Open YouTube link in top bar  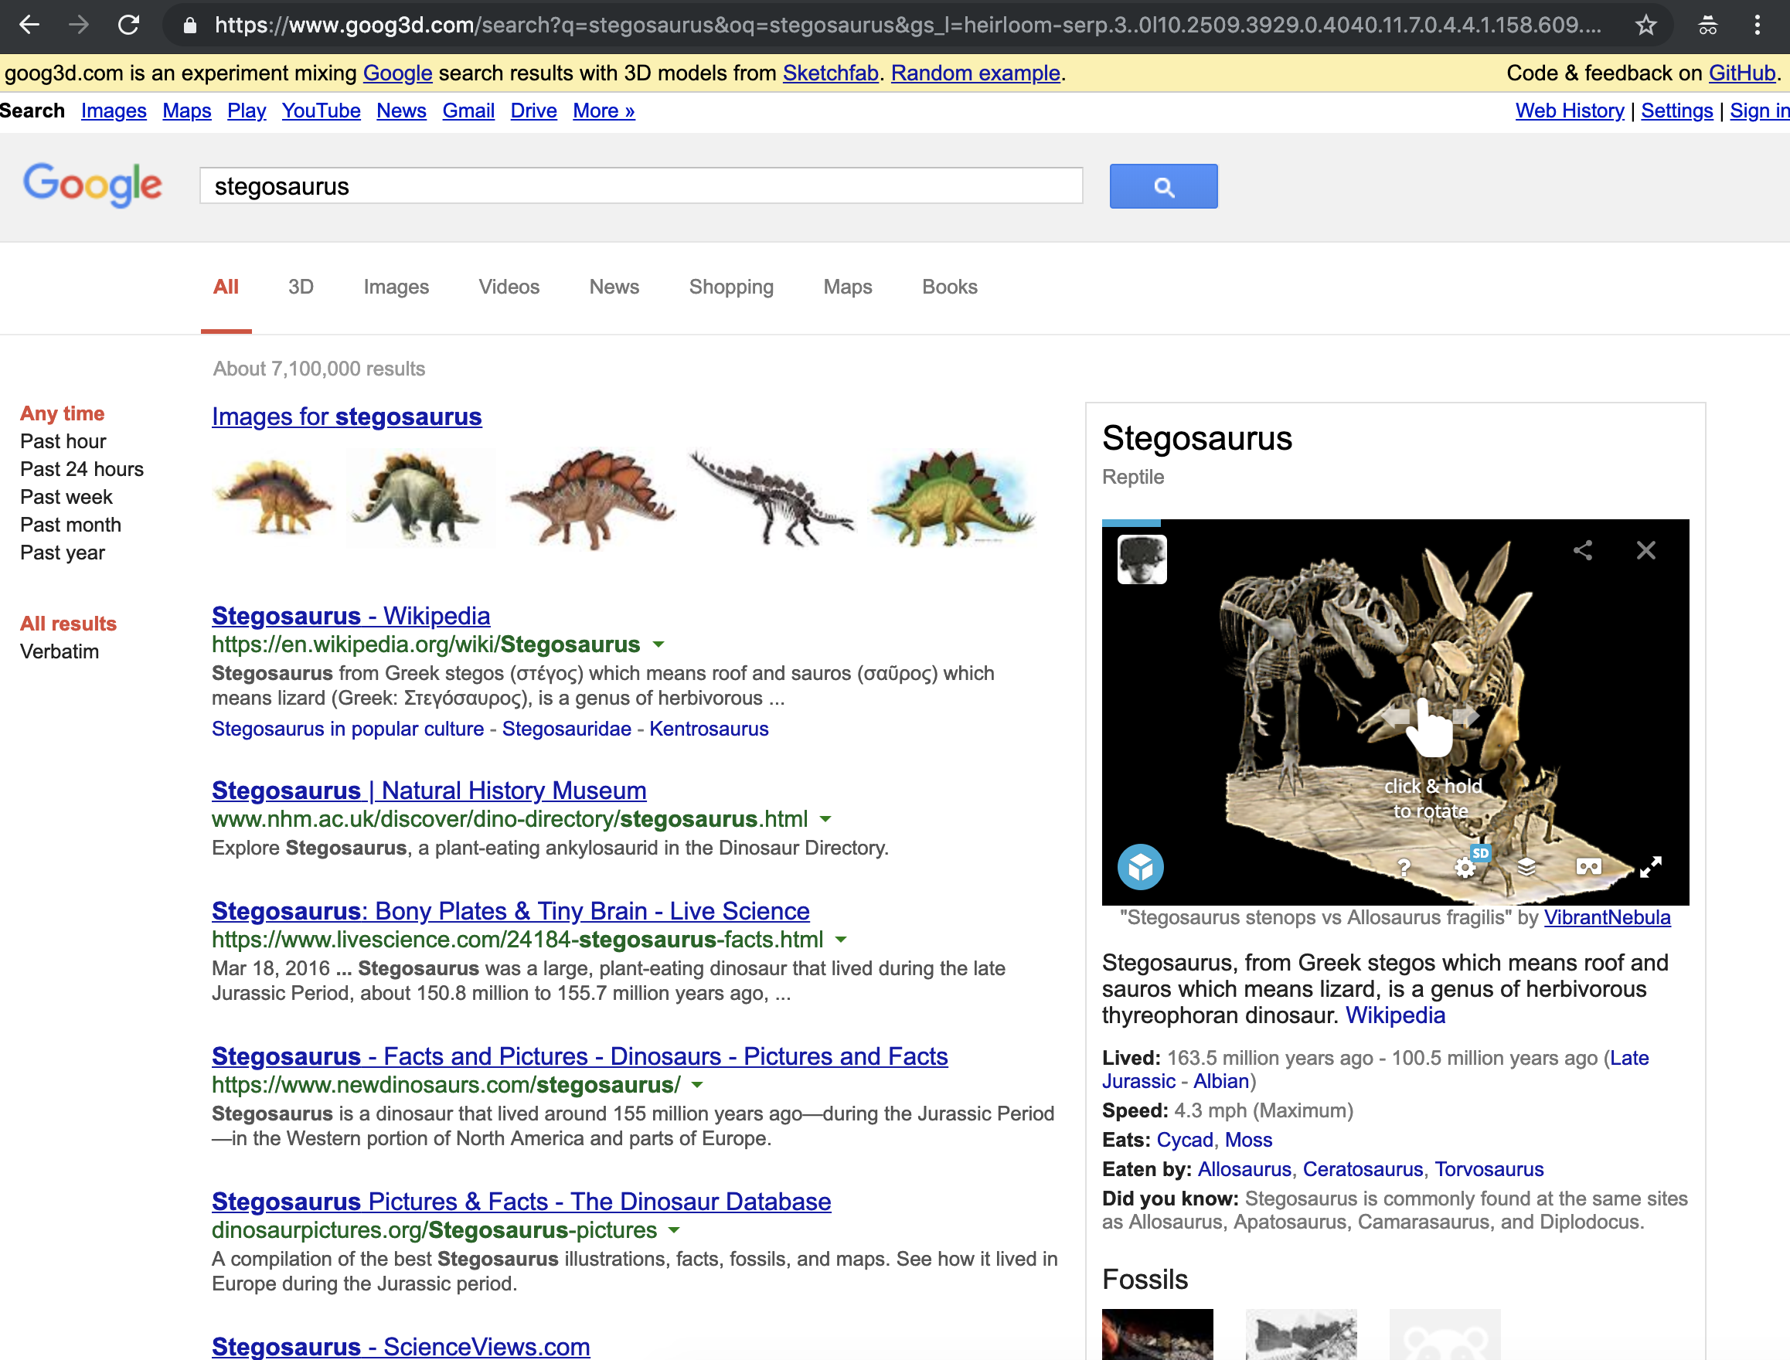322,111
